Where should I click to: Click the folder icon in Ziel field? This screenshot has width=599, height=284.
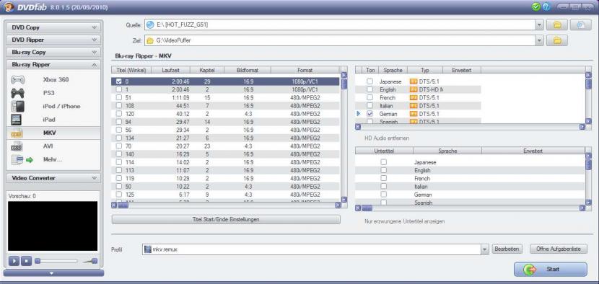tap(150, 40)
